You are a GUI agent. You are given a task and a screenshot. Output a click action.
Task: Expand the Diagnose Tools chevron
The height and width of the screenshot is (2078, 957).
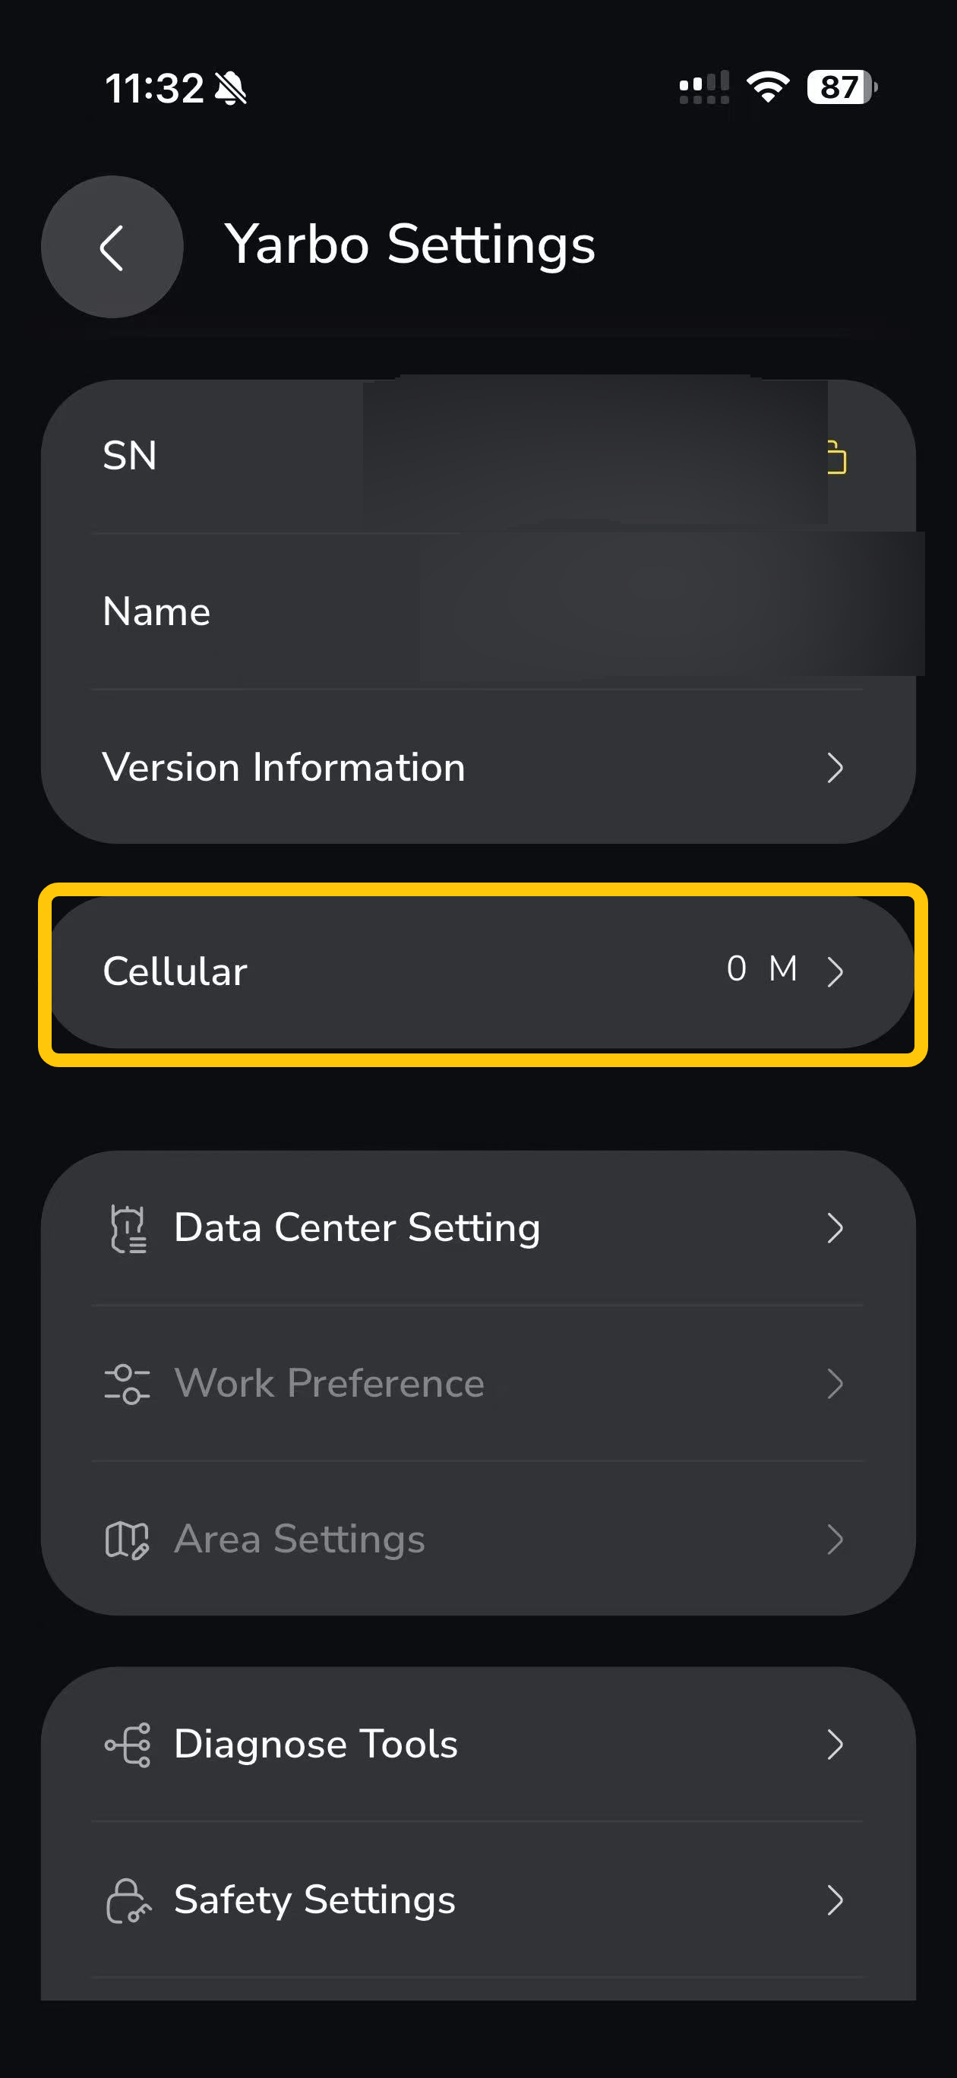click(x=835, y=1744)
